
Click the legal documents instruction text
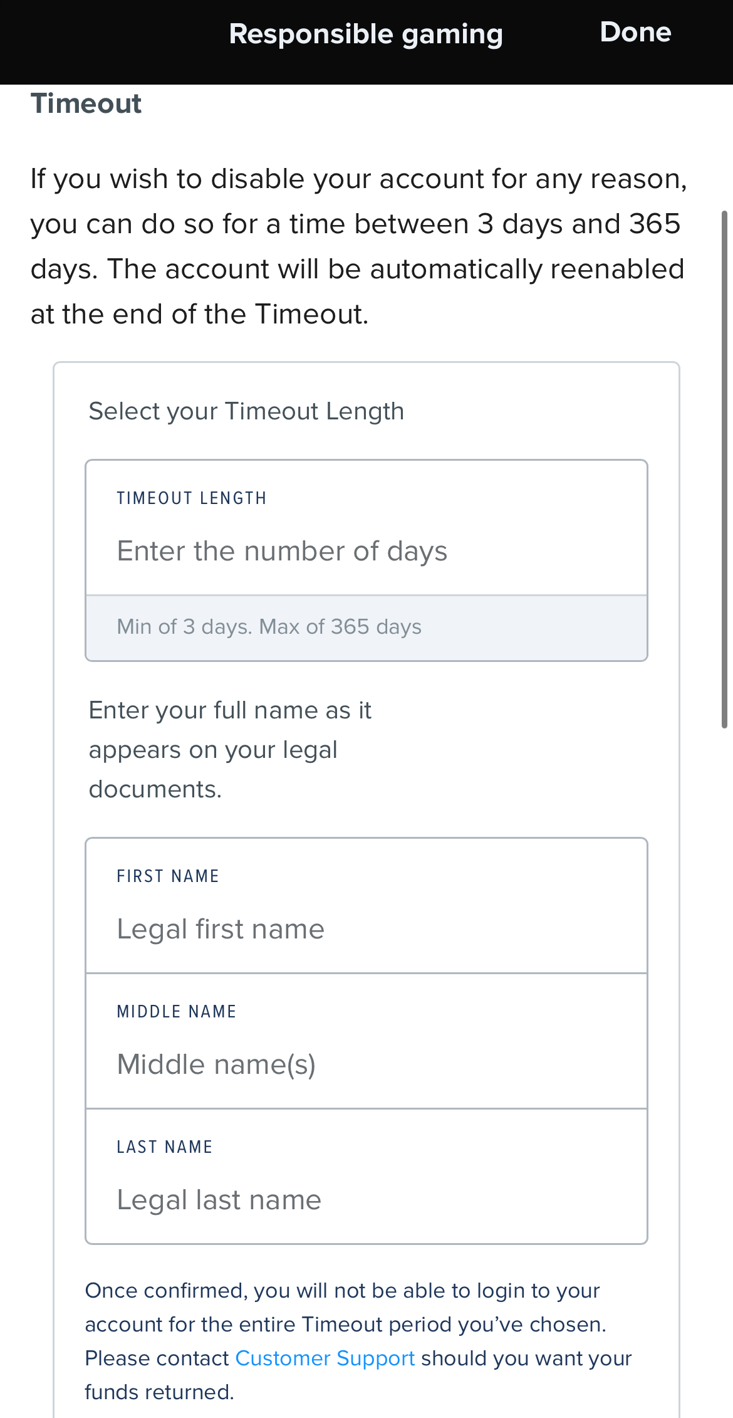[x=231, y=748]
